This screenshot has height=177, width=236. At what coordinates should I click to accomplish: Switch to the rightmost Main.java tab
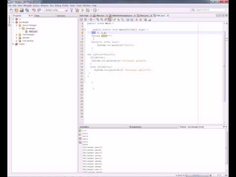(161, 16)
